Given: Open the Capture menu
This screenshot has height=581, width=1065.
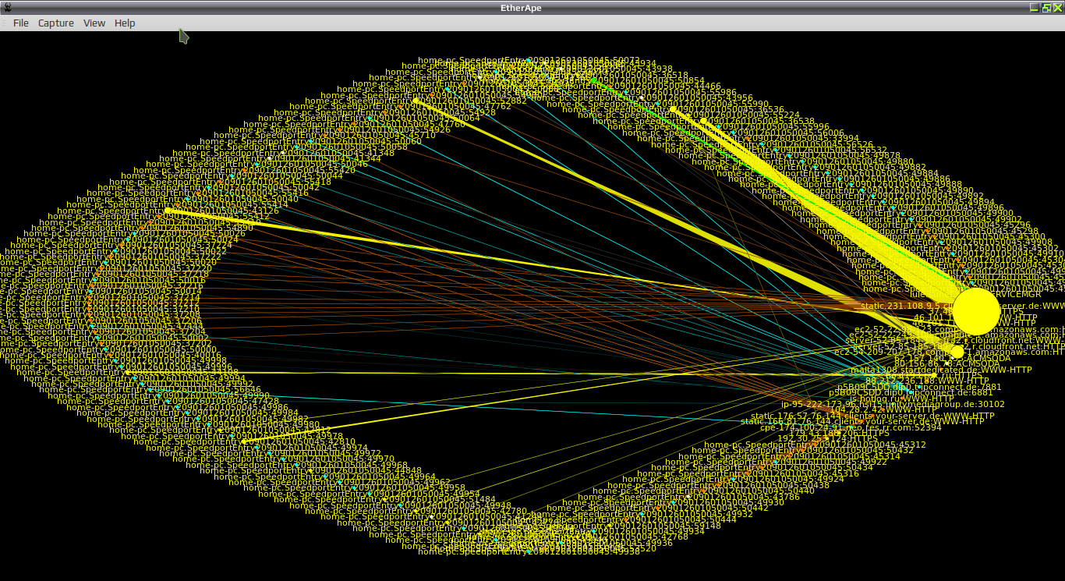Looking at the screenshot, I should tap(56, 23).
